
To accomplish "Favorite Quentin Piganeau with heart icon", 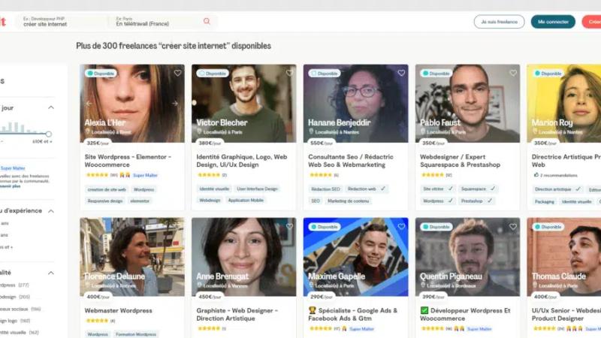I will [513, 227].
